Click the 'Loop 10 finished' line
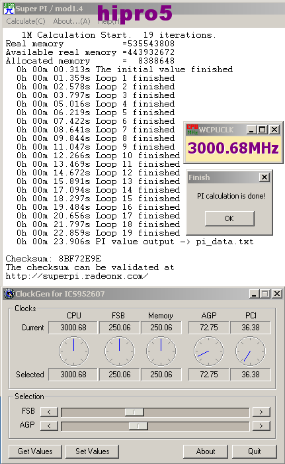The image size is (285, 464). pos(98,156)
